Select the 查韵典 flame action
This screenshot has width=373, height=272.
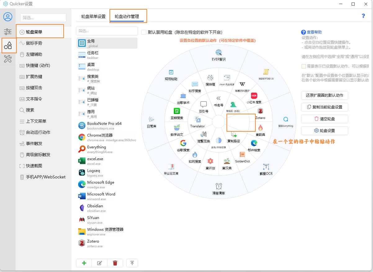[x=260, y=130]
